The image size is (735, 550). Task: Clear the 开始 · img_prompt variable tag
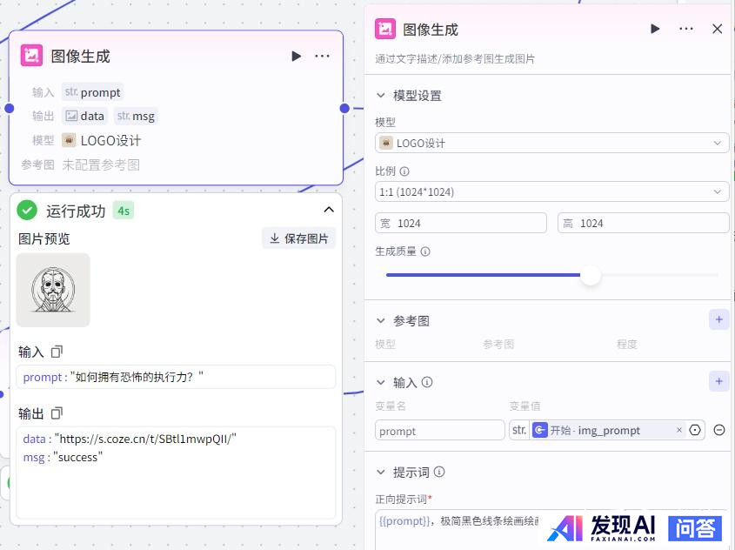coord(679,430)
